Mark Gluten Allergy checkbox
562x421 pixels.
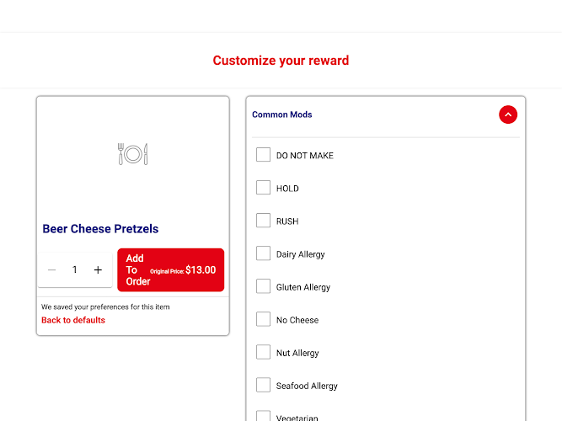pos(263,286)
